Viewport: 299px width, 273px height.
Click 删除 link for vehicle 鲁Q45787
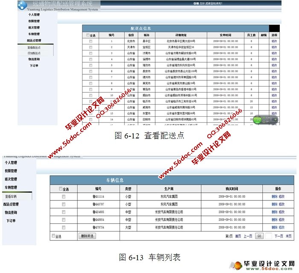tap(274, 204)
